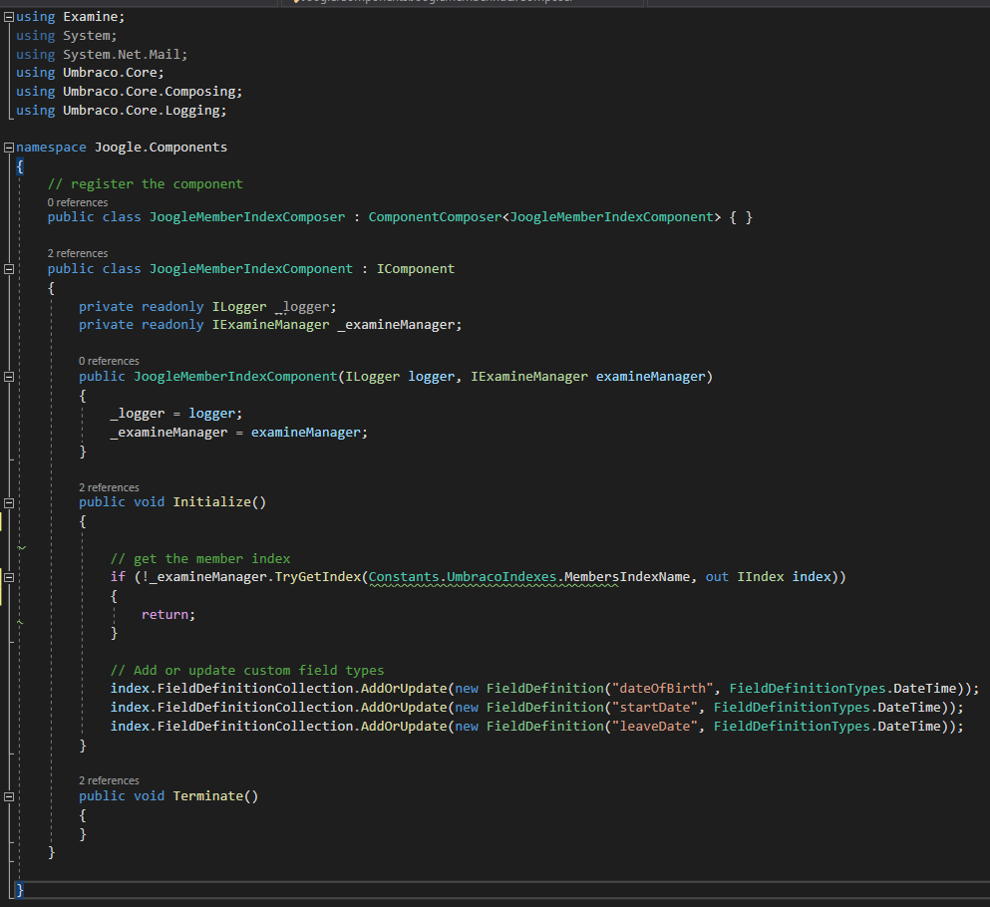Click the '_logger = logger;' assignment line
The width and height of the screenshot is (990, 907).
pyautogui.click(x=176, y=414)
